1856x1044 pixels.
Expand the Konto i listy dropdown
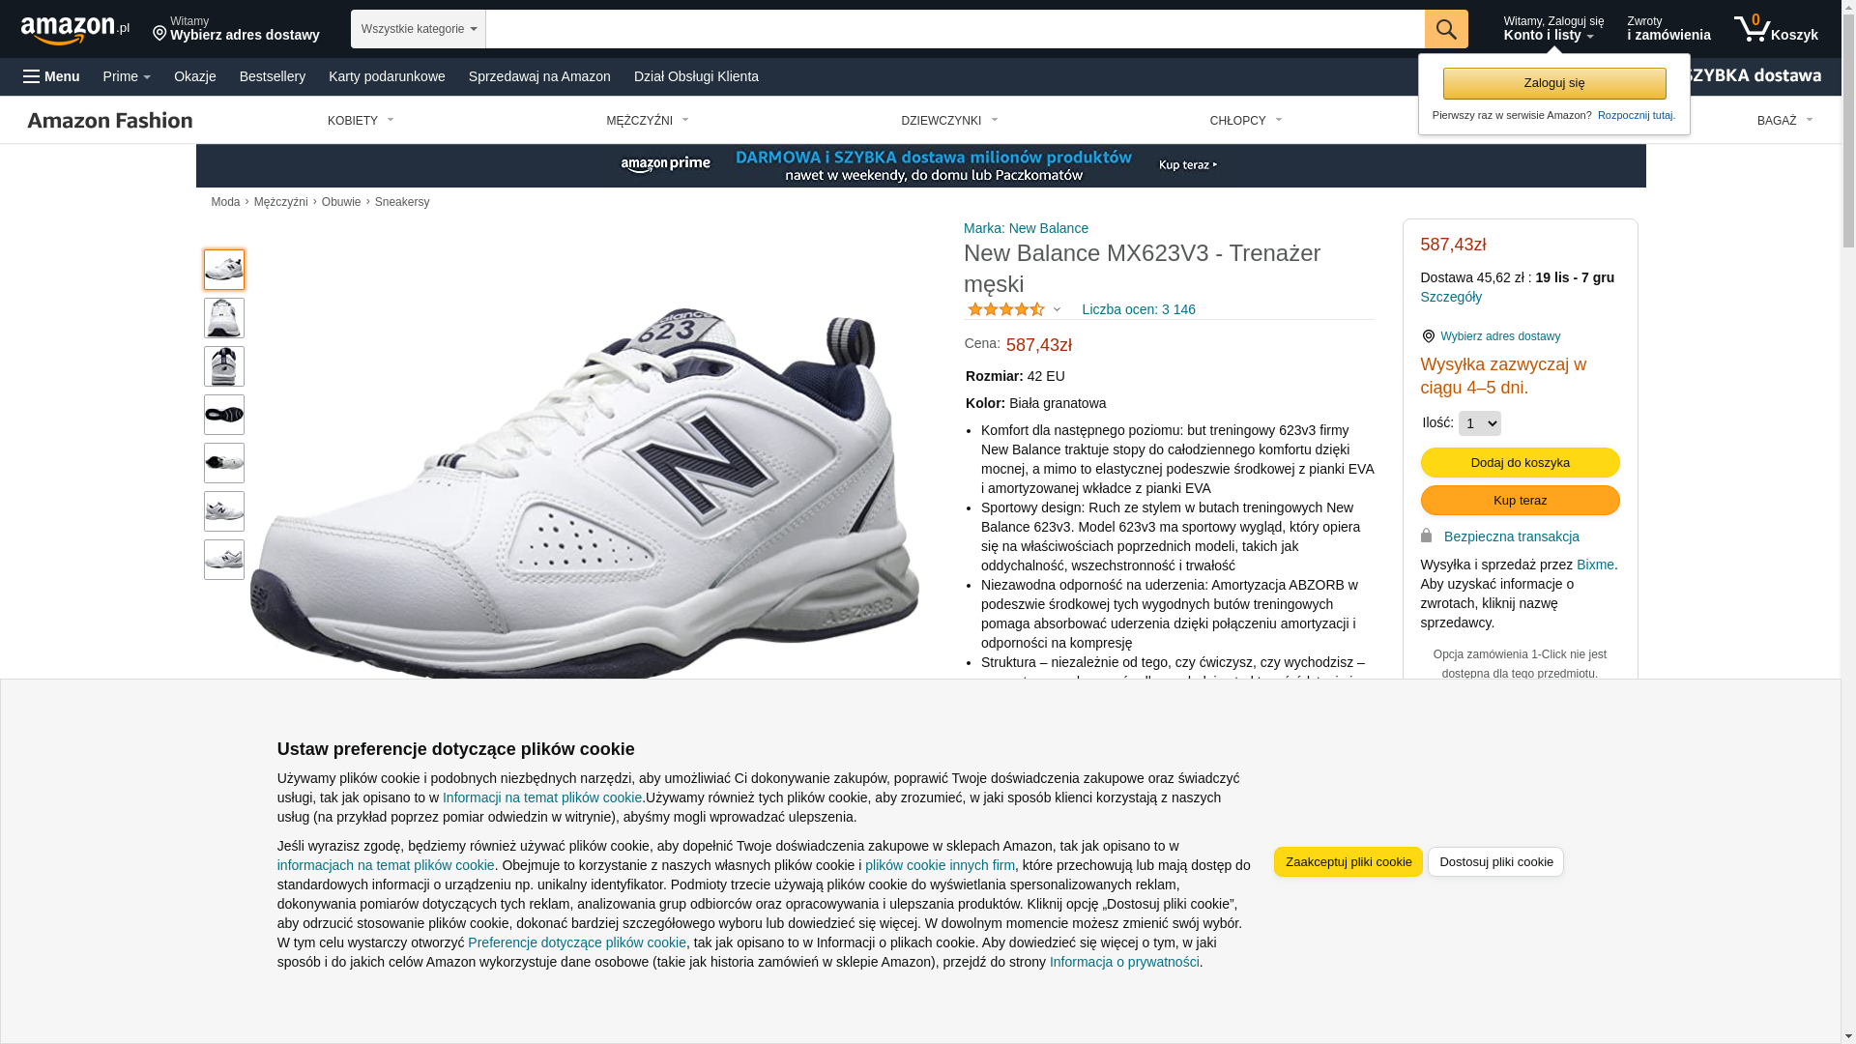[1553, 29]
